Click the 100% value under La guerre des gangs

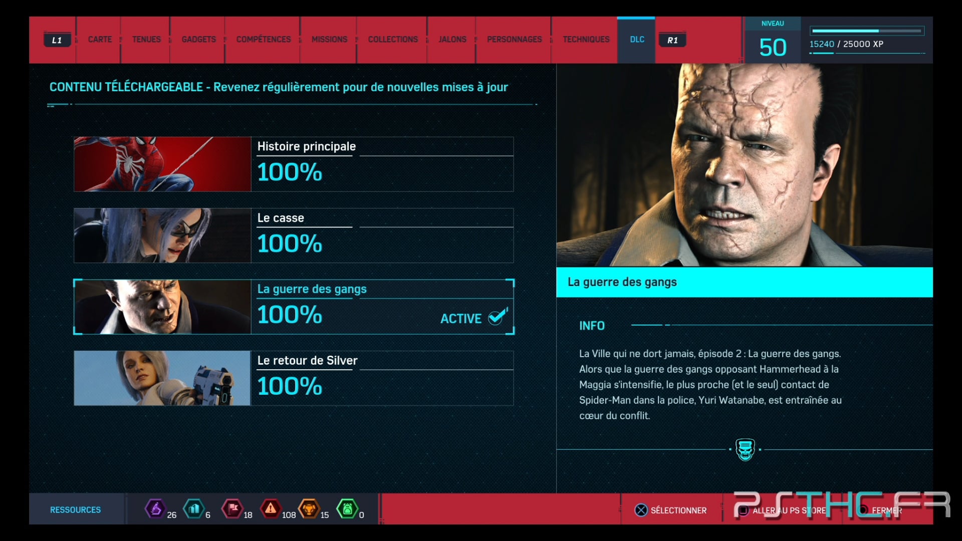click(x=290, y=315)
